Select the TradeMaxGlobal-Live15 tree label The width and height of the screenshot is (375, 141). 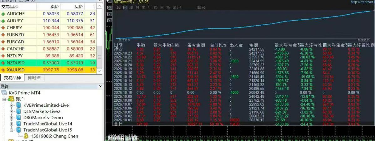[48, 130]
